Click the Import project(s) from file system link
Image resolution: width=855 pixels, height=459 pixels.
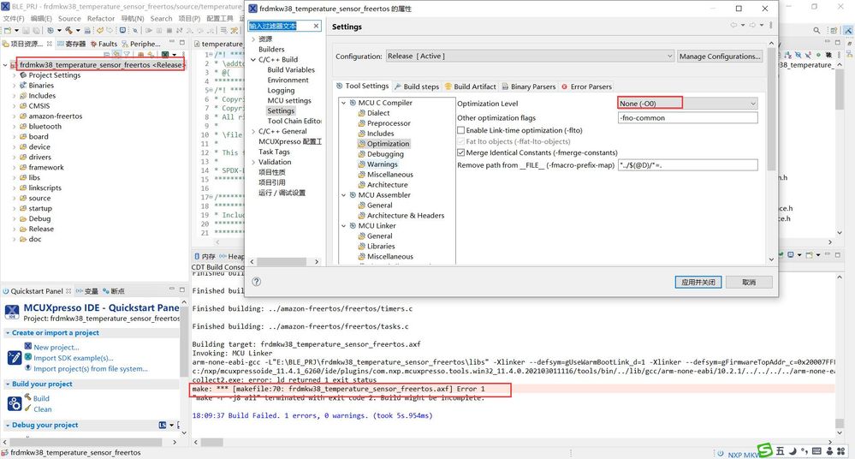91,369
